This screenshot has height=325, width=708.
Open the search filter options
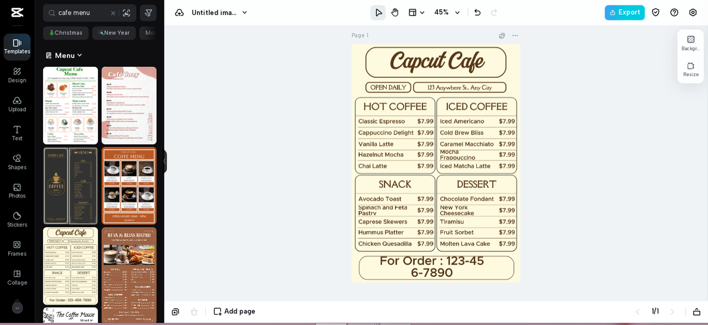coord(148,13)
